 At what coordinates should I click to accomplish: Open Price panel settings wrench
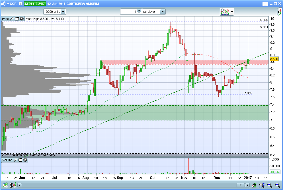[x=12, y=19]
